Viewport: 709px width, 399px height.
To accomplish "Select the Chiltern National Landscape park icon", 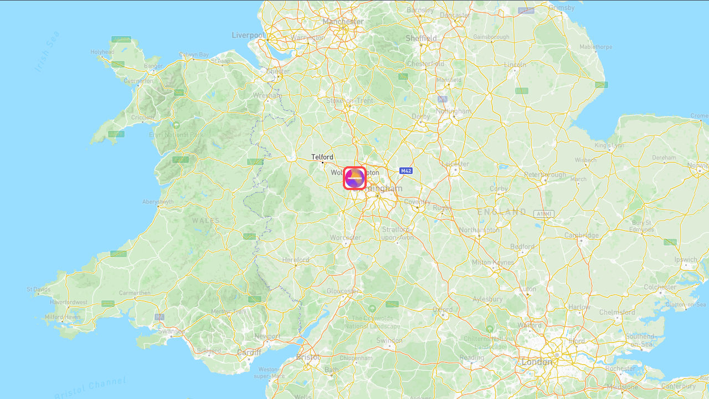I will (x=490, y=329).
